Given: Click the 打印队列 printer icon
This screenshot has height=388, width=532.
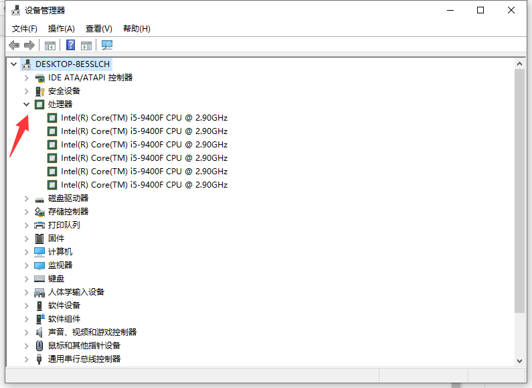Looking at the screenshot, I should [x=39, y=225].
